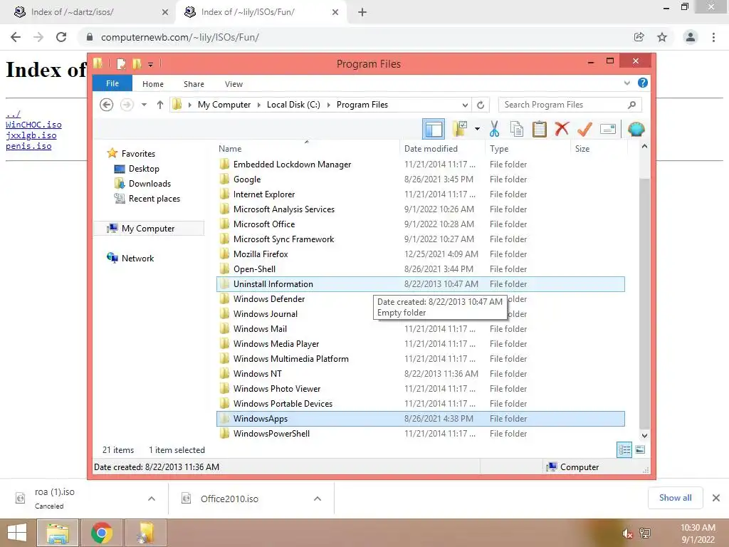Viewport: 729px width, 547px height.
Task: Select Downloads in navigation pane
Action: [150, 184]
